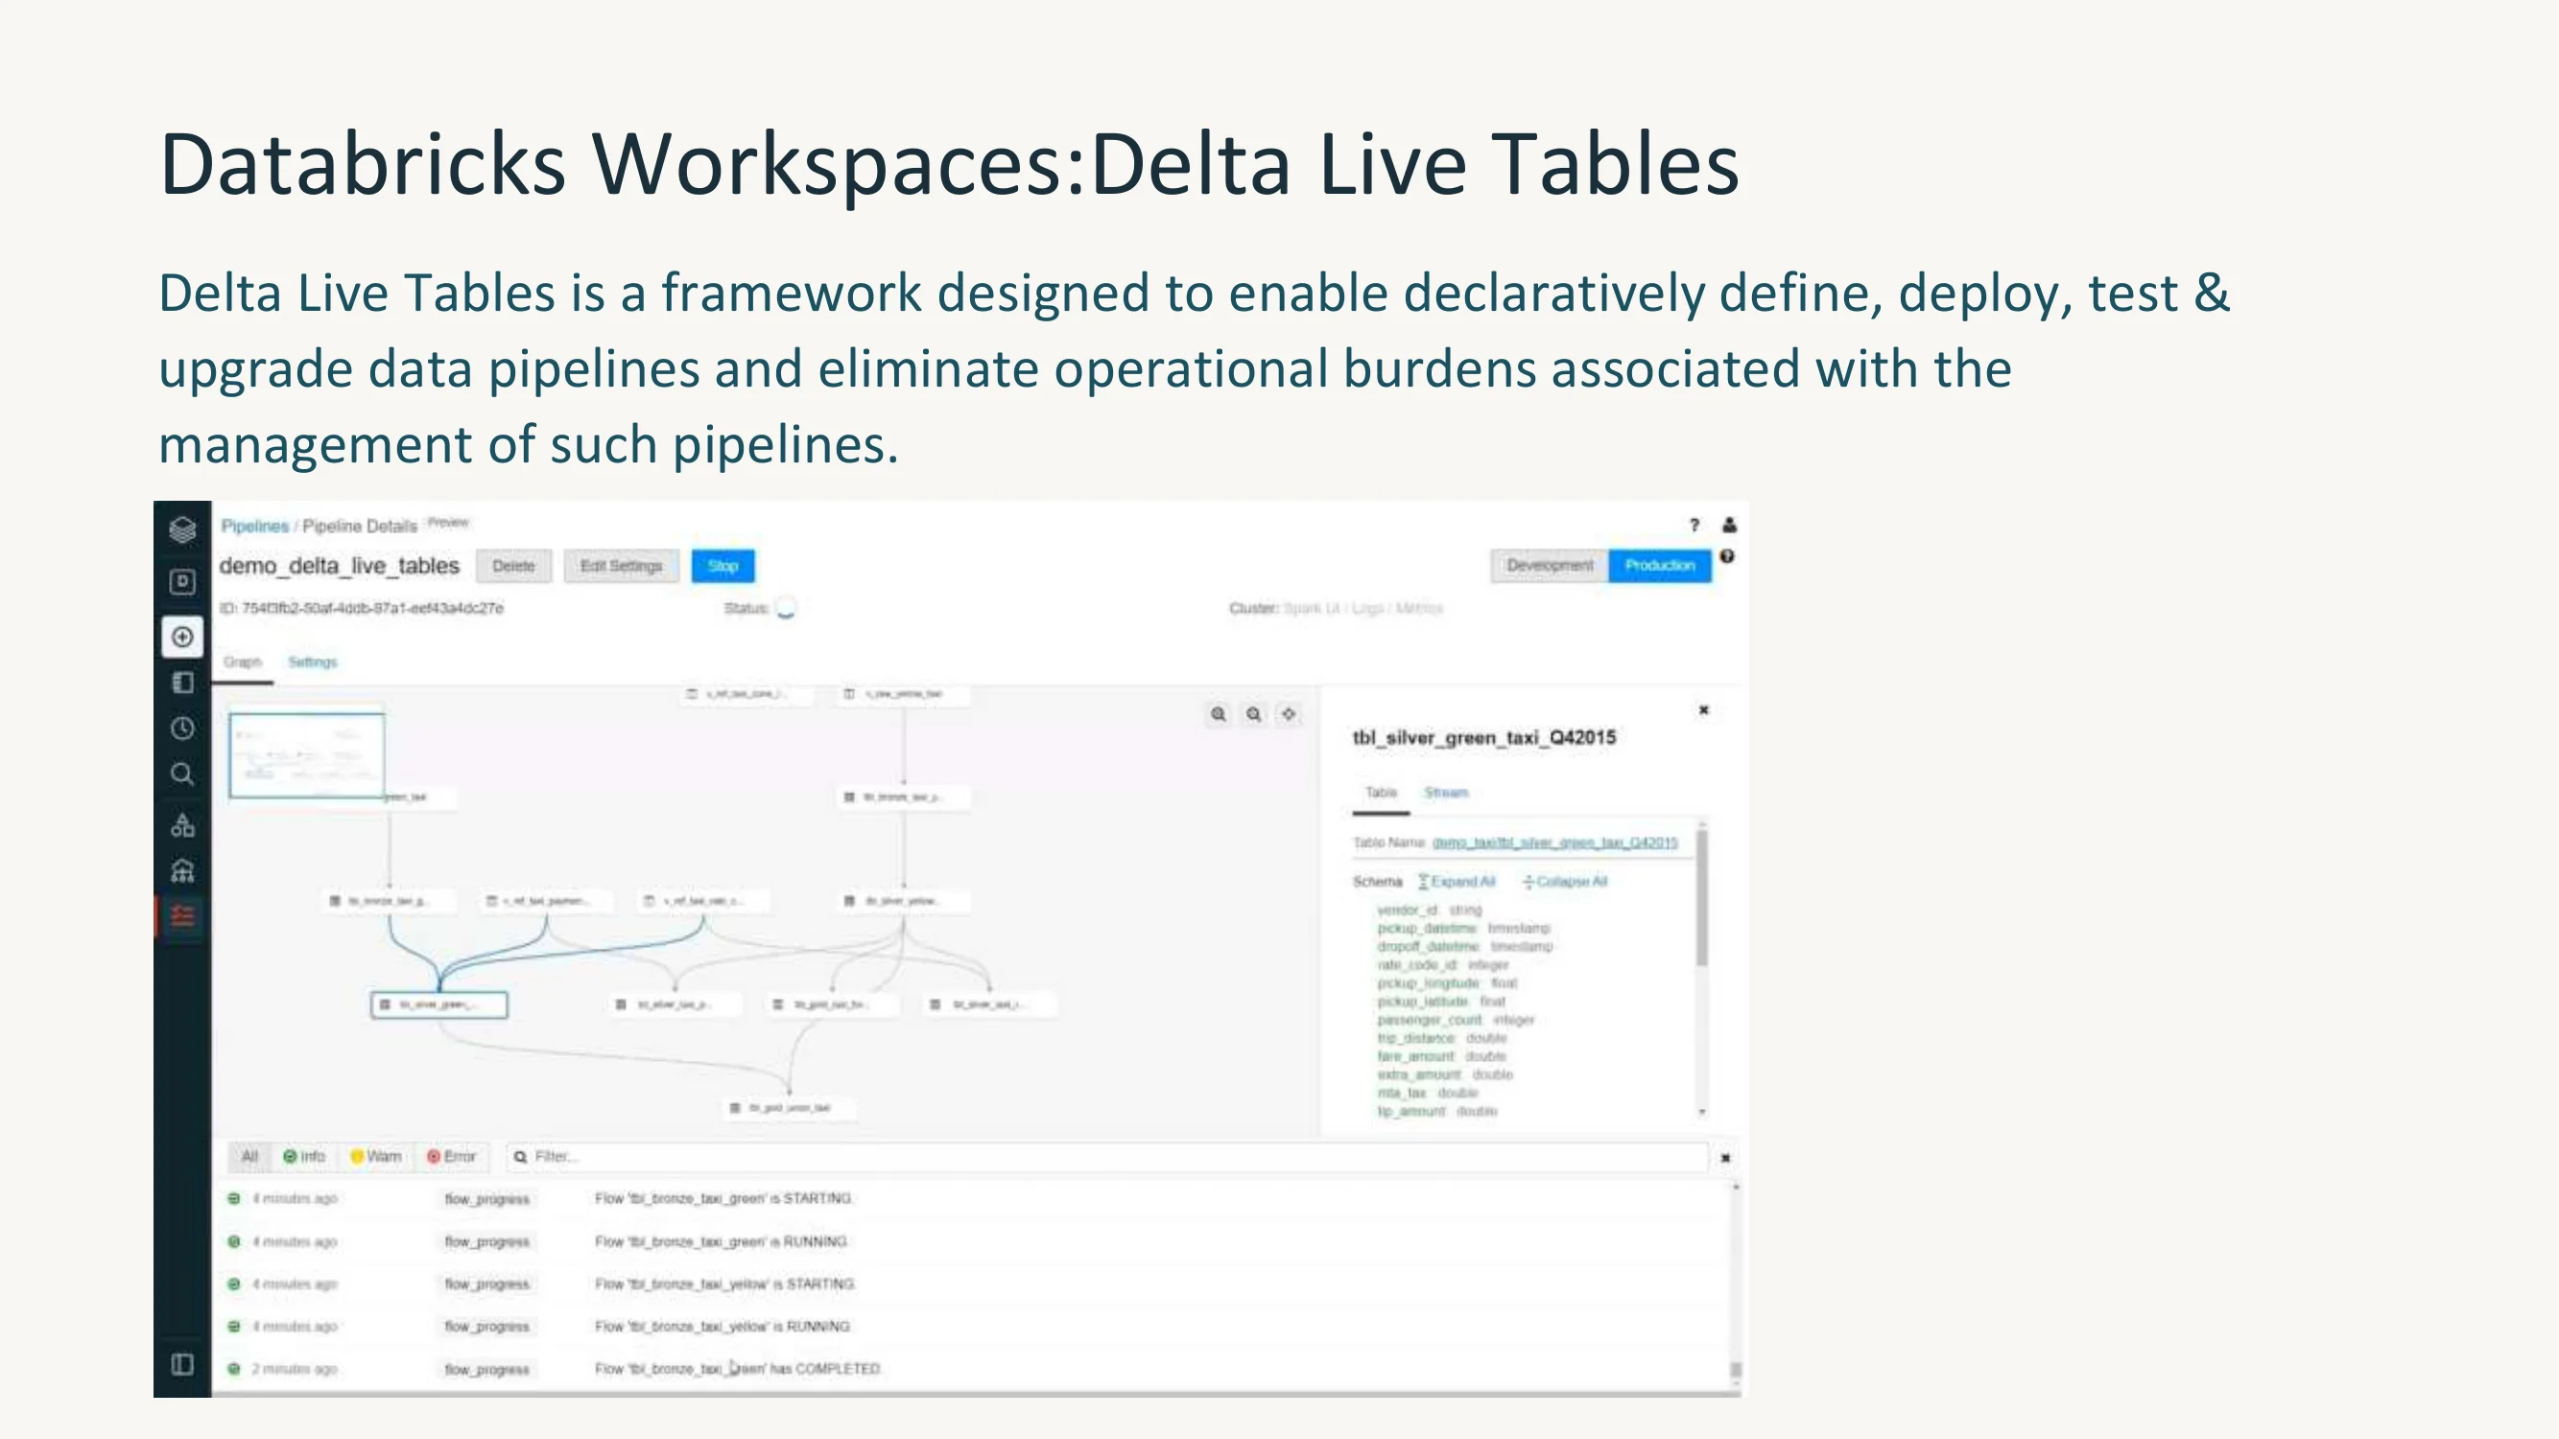Collapse the sidebar with bottom panel icon
This screenshot has height=1439, width=2559.
(x=181, y=1364)
